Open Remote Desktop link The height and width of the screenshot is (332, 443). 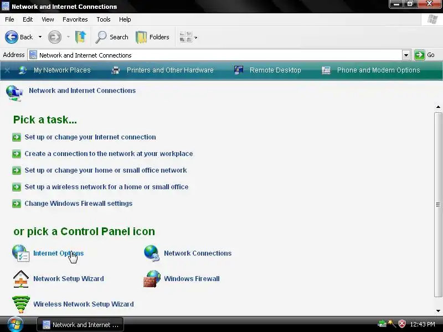[x=275, y=70]
